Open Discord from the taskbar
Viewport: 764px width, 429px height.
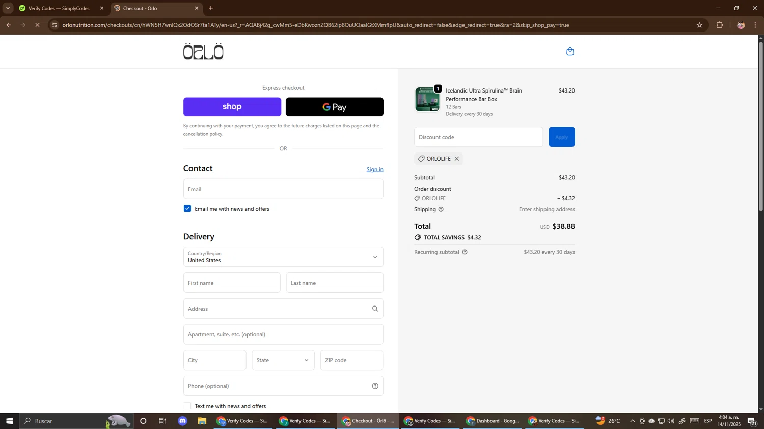click(183, 421)
